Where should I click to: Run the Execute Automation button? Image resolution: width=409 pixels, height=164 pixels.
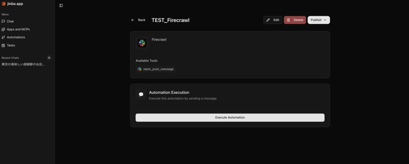click(230, 117)
